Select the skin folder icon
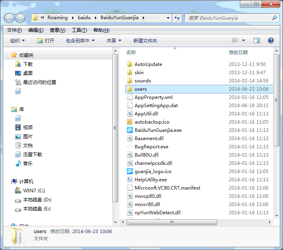Viewport: 283px width, 250px height. click(x=130, y=72)
